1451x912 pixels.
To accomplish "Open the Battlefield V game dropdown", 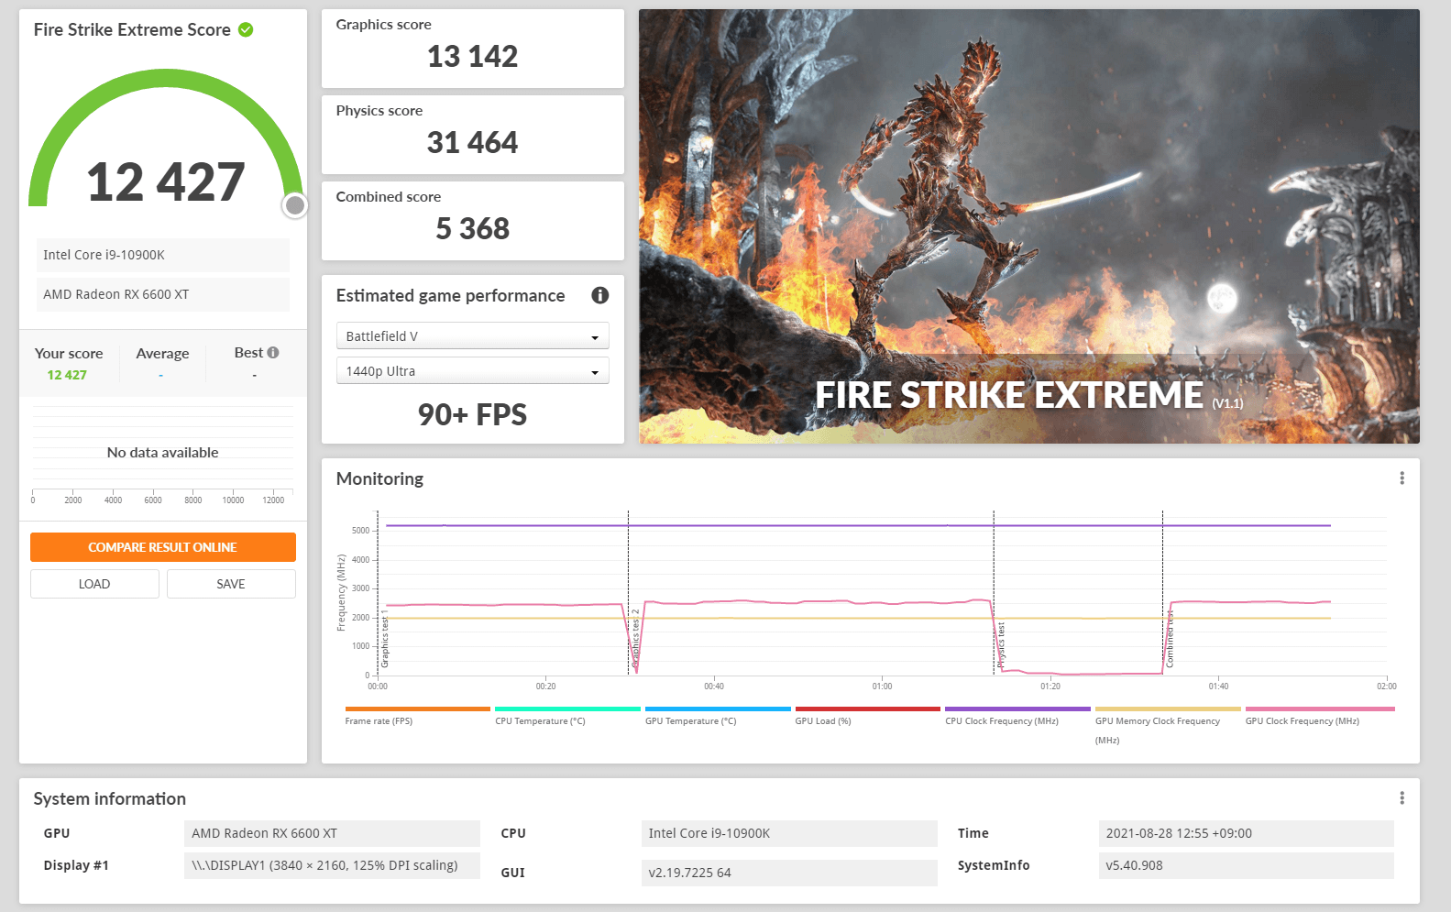I will coord(472,336).
